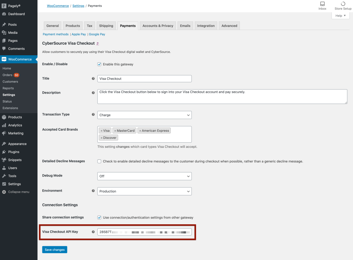Click the Save changes button
The image size is (353, 260).
[x=54, y=249]
